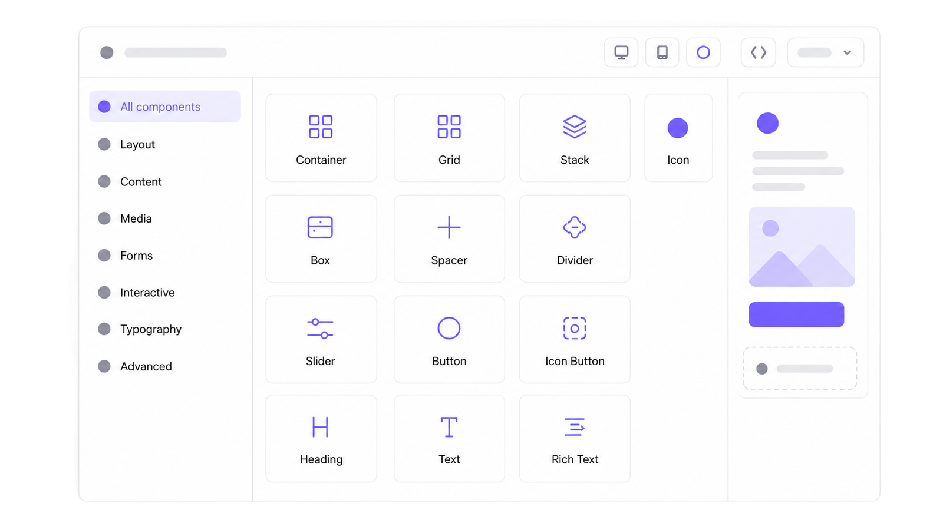The height and width of the screenshot is (530, 943).
Task: Go to the Forms category
Action: click(136, 256)
